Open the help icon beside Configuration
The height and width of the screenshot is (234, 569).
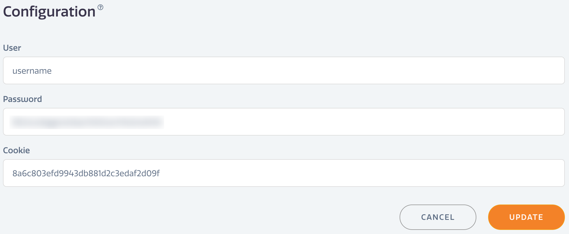[100, 7]
